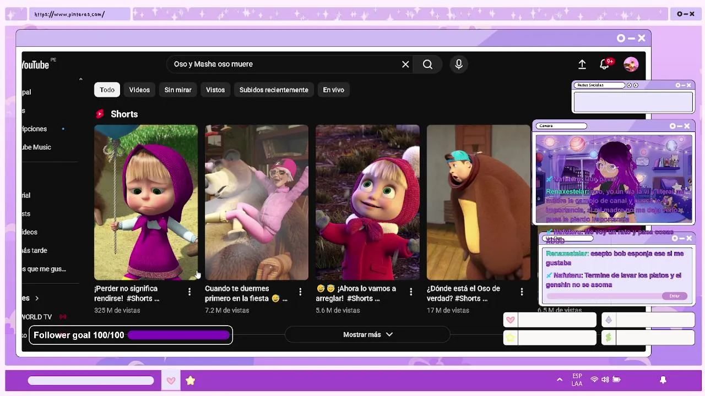The image size is (705, 396).
Task: Click the live indicator beside WORLD TV
Action: (x=63, y=317)
